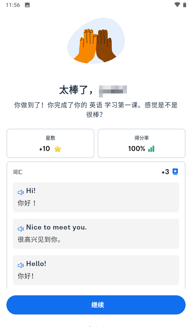This screenshot has height=327, width=192.
Task: Tap the +3 vocabulary count
Action: point(165,172)
